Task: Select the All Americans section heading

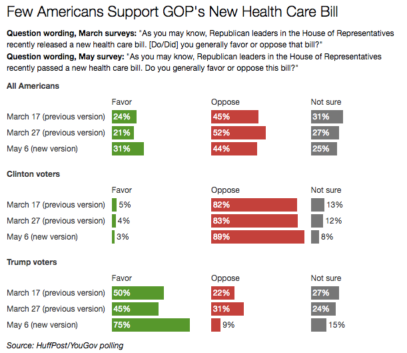Action: pyautogui.click(x=33, y=86)
